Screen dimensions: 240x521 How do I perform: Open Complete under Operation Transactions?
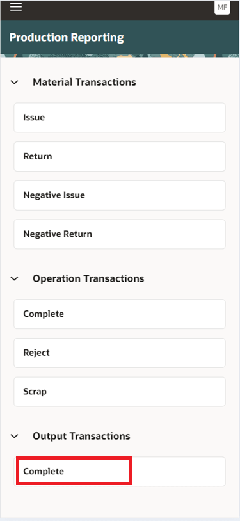pos(120,314)
